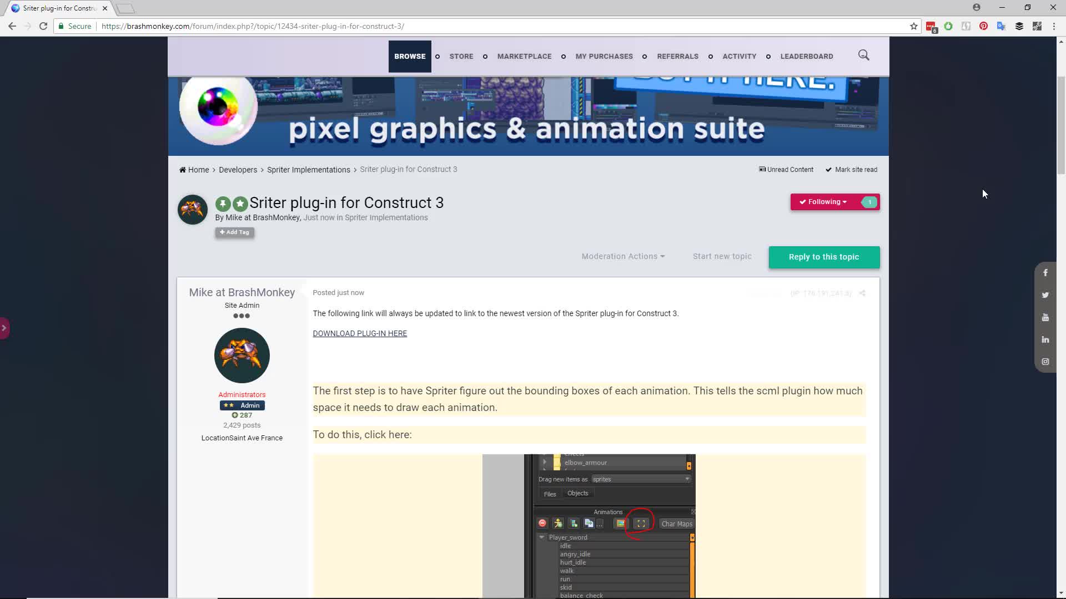Click the Facebook share sidebar icon

point(1045,273)
